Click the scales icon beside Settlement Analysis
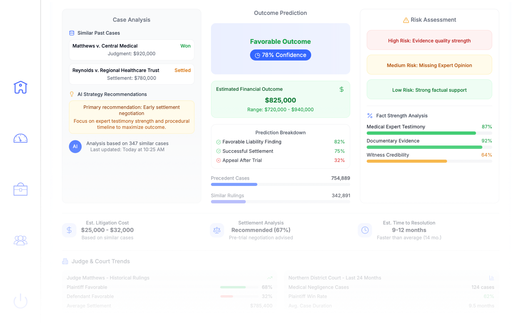 pyautogui.click(x=217, y=230)
